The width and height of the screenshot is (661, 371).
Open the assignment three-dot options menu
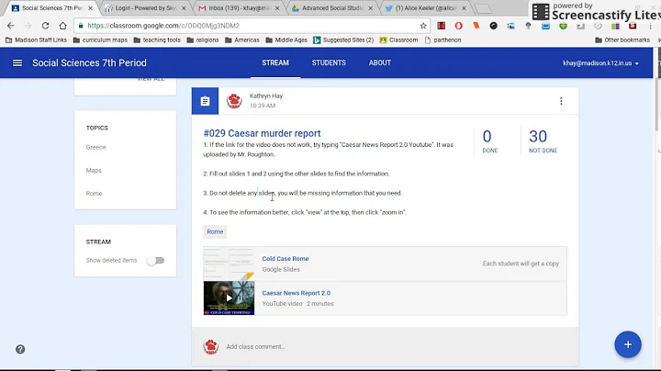pyautogui.click(x=561, y=101)
